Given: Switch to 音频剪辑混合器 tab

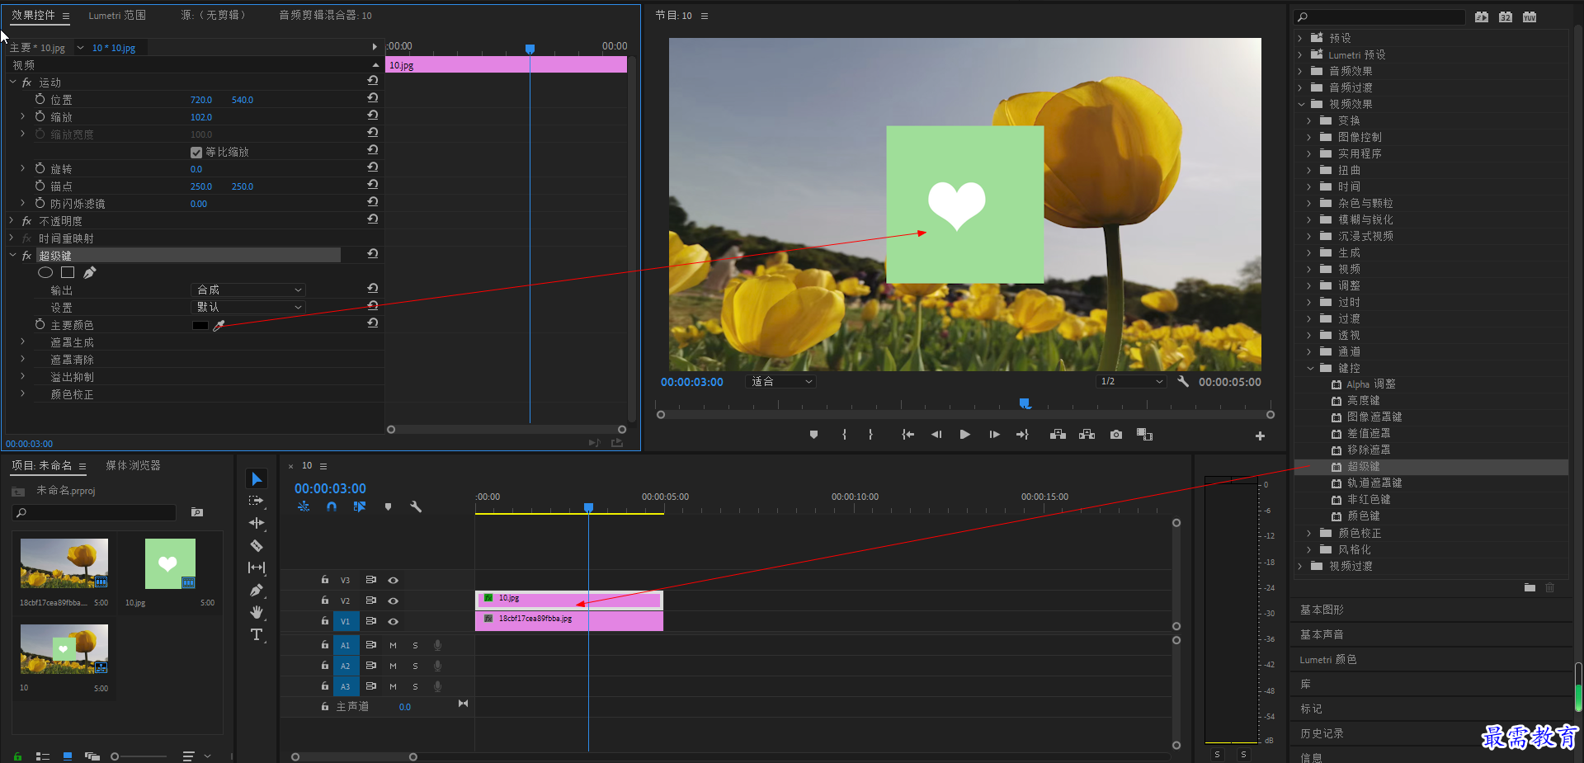Looking at the screenshot, I should click(x=325, y=15).
